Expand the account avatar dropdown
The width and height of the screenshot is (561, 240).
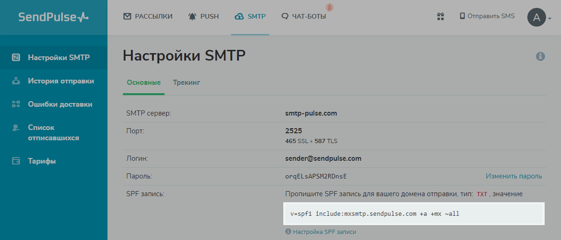pos(539,18)
